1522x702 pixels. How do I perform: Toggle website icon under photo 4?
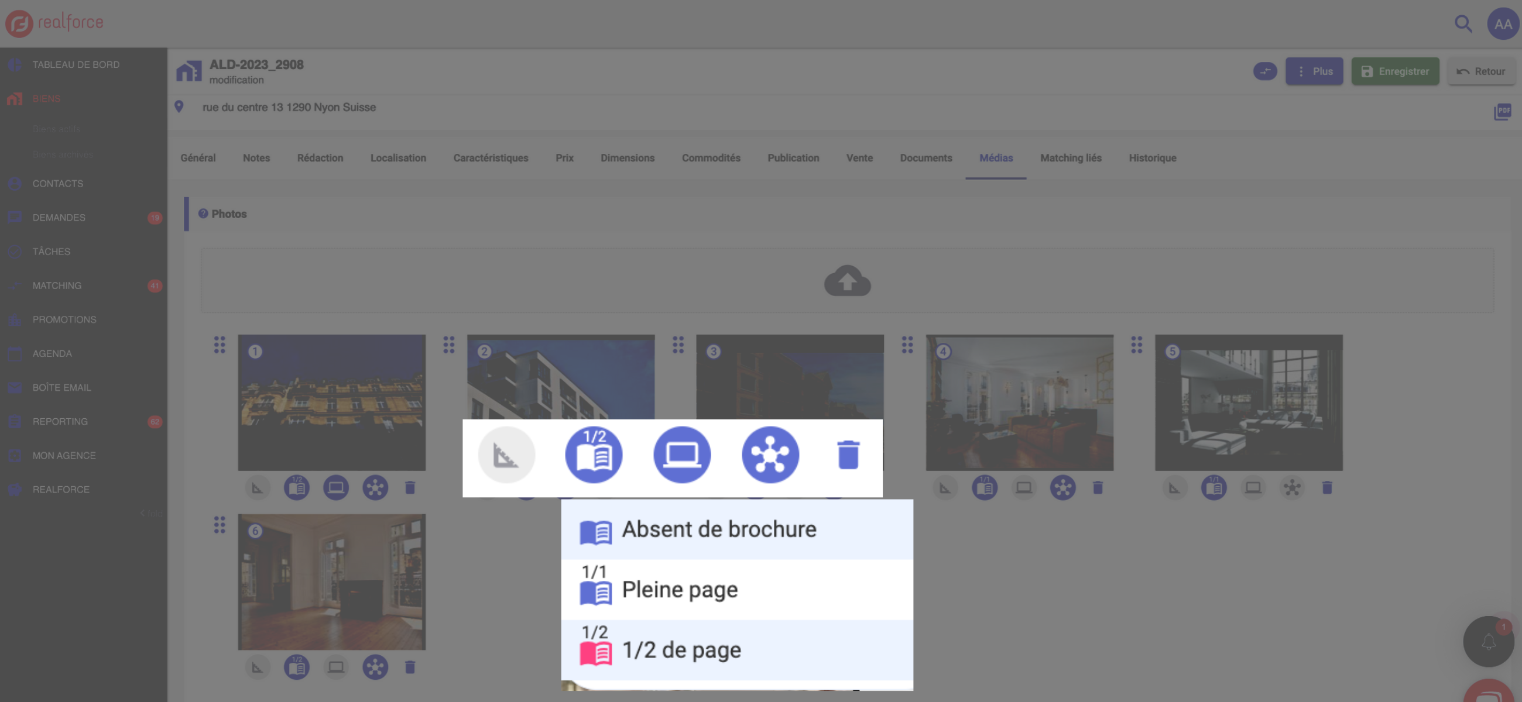(1024, 488)
